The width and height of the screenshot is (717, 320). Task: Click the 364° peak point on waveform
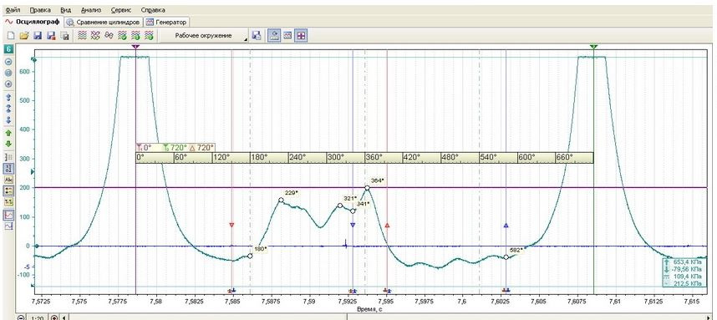[x=367, y=188]
